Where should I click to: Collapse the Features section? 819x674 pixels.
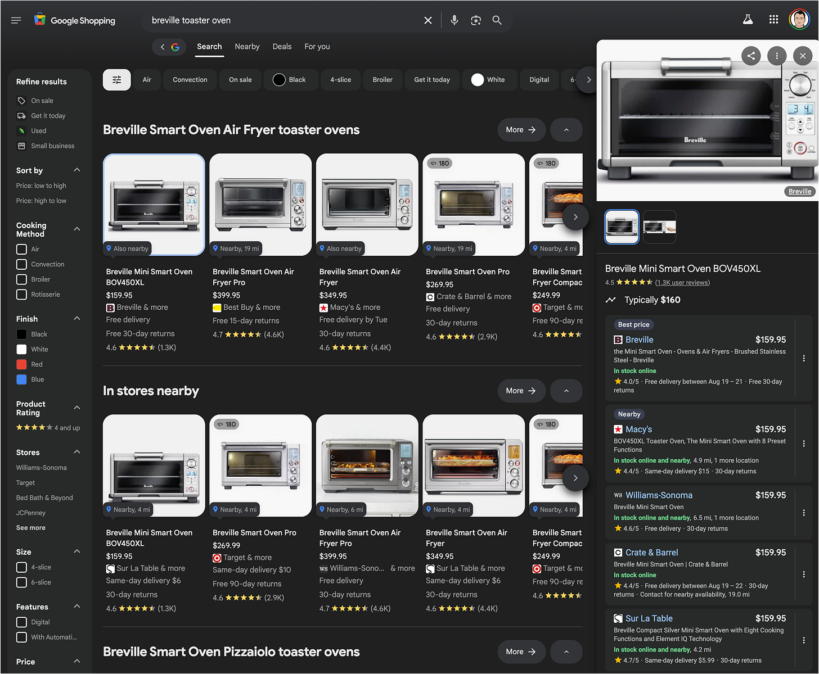(x=77, y=607)
